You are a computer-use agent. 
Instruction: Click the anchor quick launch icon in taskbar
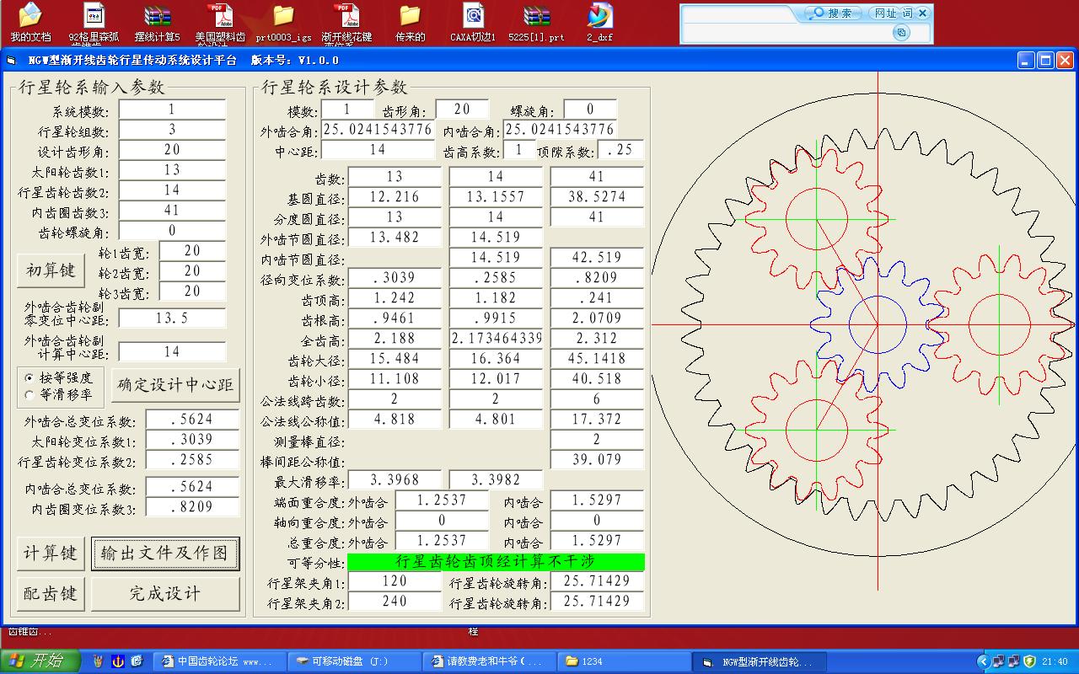[118, 661]
